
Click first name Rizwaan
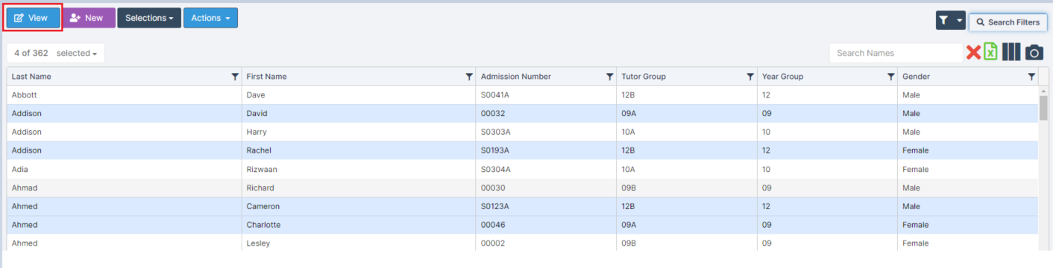pos(262,169)
